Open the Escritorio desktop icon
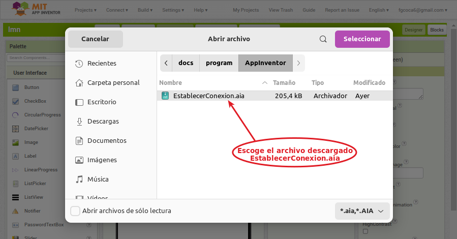This screenshot has width=457, height=239. [x=79, y=102]
